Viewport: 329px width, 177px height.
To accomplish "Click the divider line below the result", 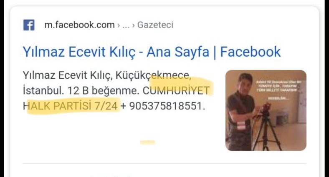I will click(x=164, y=163).
